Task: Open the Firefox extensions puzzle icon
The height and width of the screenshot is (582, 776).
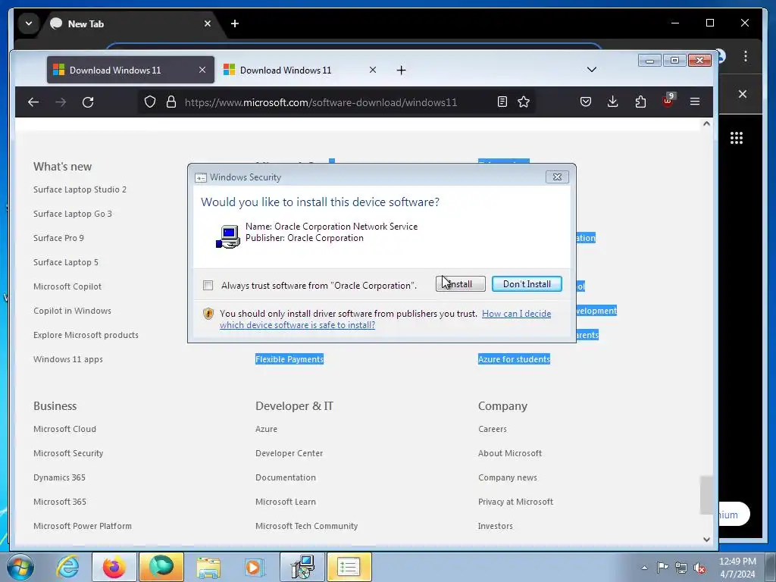Action: tap(640, 102)
